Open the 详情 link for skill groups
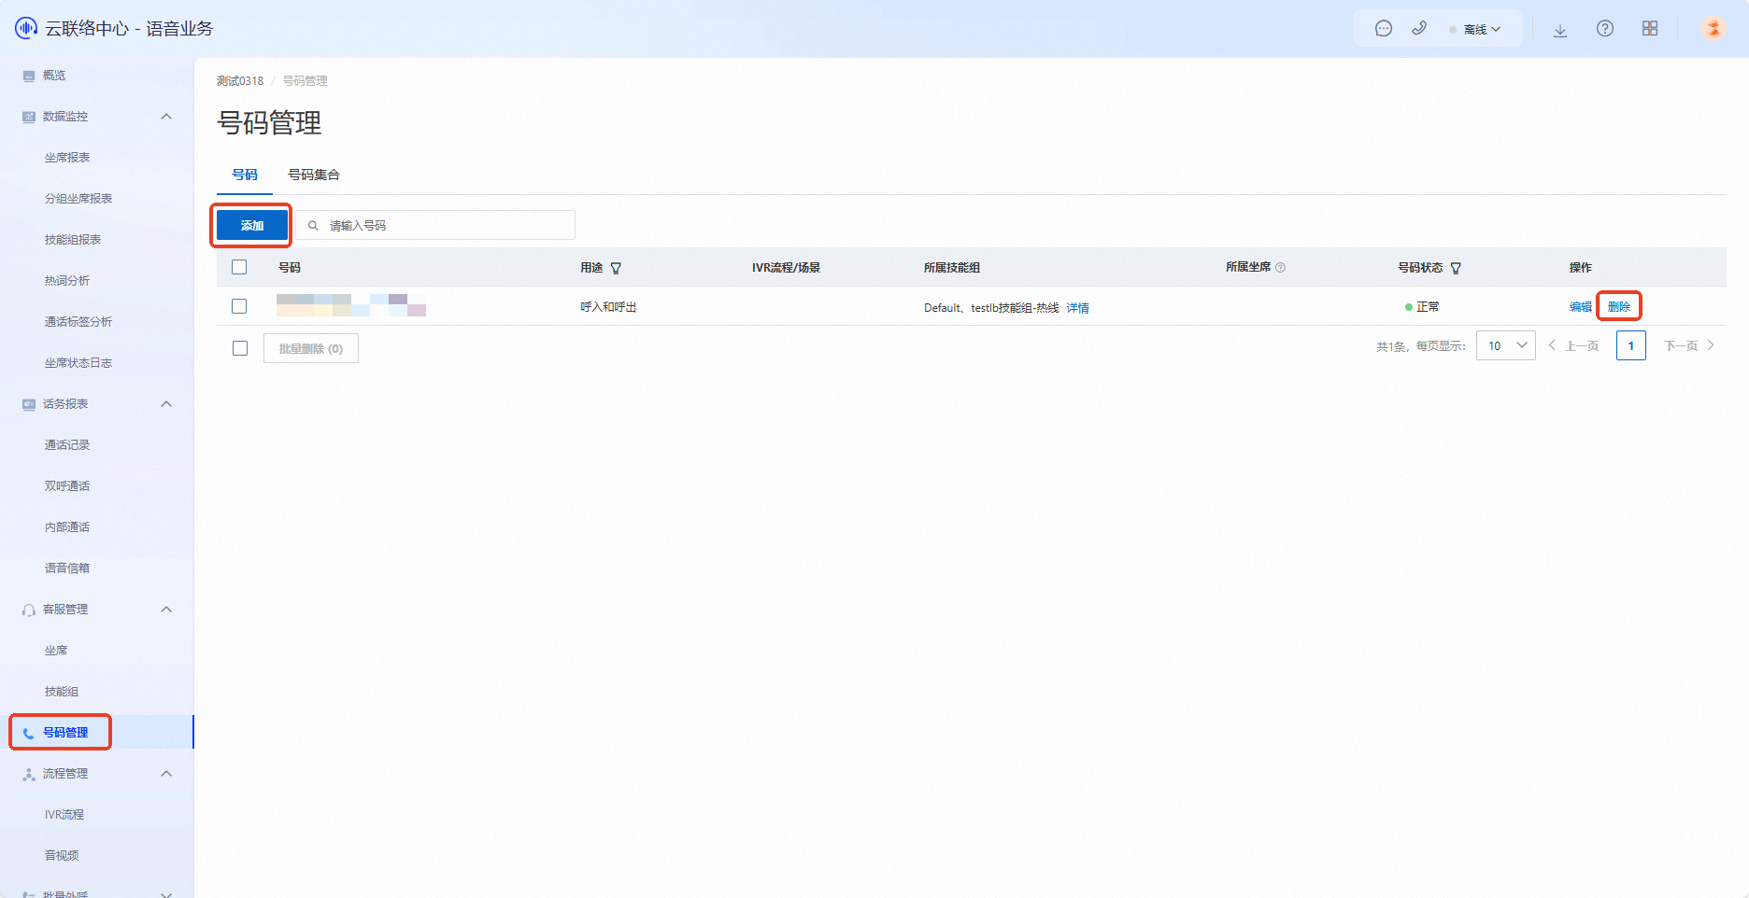Screen dimensions: 1749x898 [1077, 308]
